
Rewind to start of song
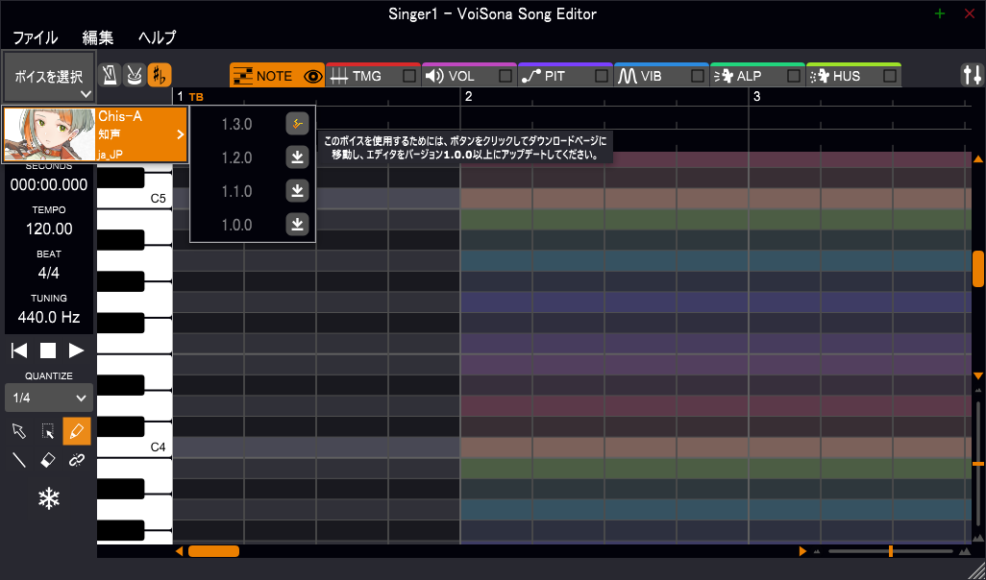click(19, 350)
